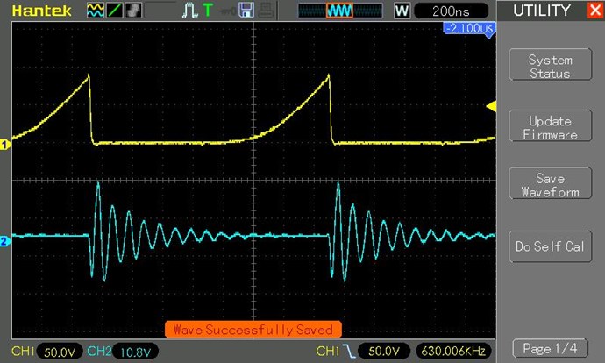Select Update Firmware

(x=551, y=126)
